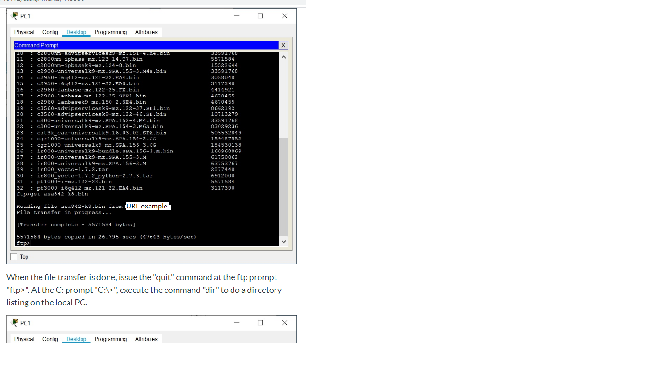
Task: Open Config tab on the lower PC1 window
Action: tap(50, 339)
